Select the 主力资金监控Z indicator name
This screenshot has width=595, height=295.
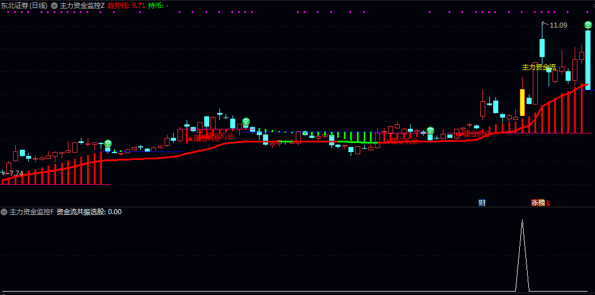82,6
